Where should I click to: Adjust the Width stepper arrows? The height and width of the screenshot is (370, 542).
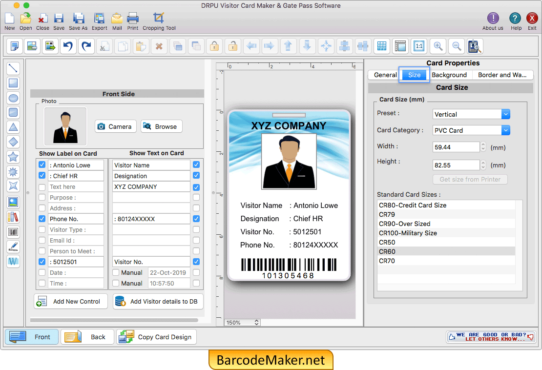[x=483, y=147]
